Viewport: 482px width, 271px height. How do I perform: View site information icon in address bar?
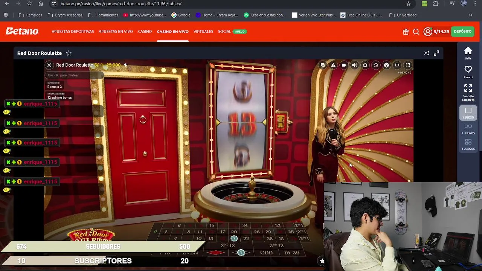pos(54,4)
